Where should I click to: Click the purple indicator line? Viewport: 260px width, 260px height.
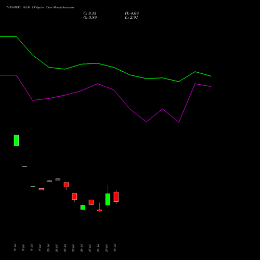point(106,87)
